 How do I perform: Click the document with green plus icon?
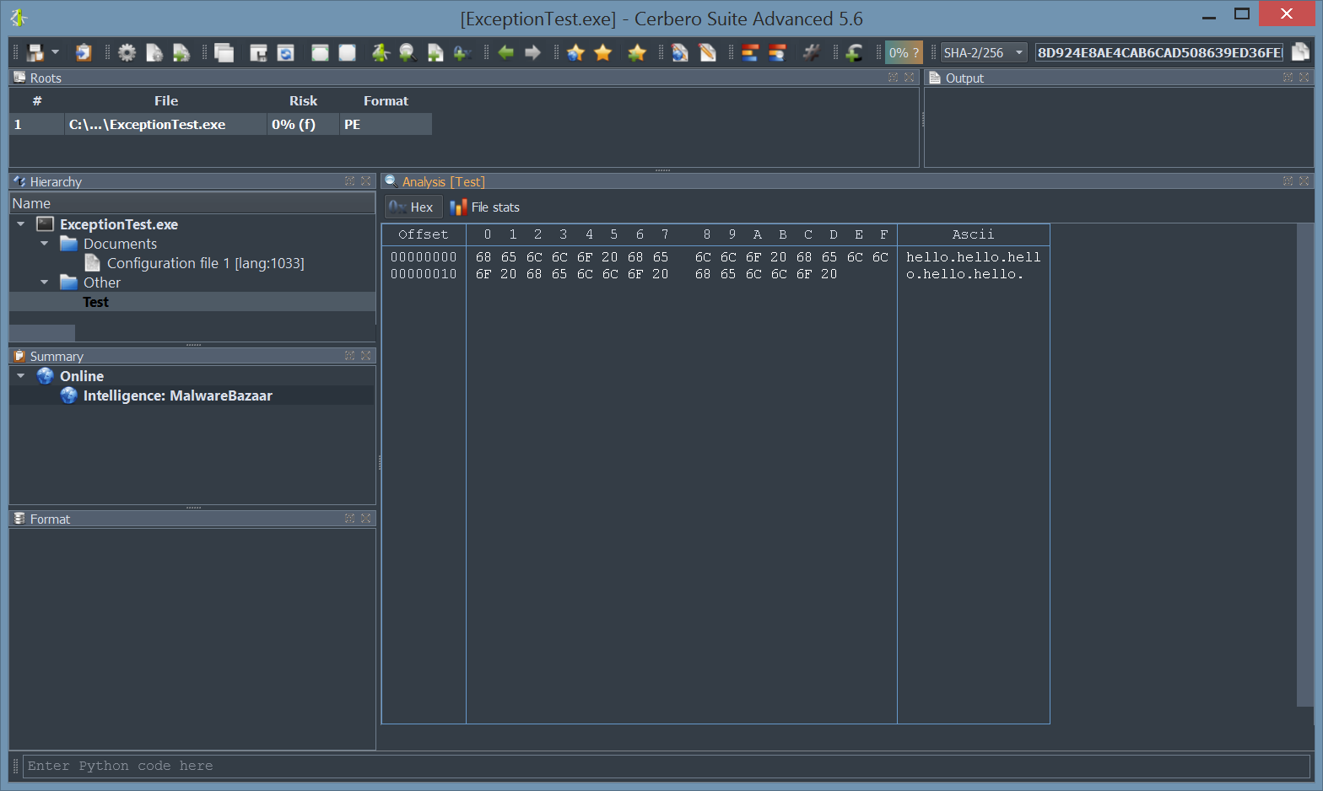click(x=435, y=52)
